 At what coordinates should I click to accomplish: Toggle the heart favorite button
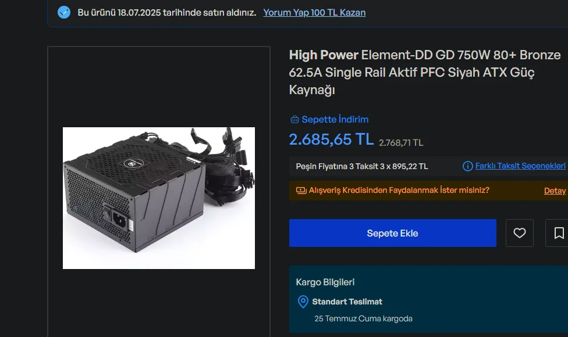[520, 233]
